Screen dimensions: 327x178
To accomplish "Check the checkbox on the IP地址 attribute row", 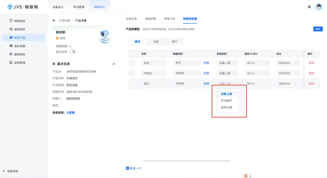I will [133, 73].
